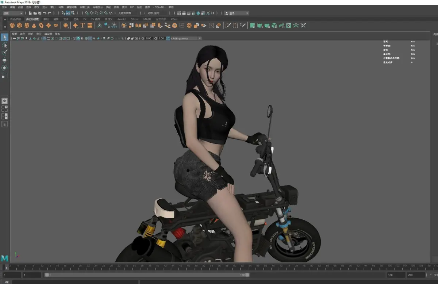This screenshot has width=438, height=284.
Task: Click the viewport exposure value field 0.00
Action: (x=149, y=38)
